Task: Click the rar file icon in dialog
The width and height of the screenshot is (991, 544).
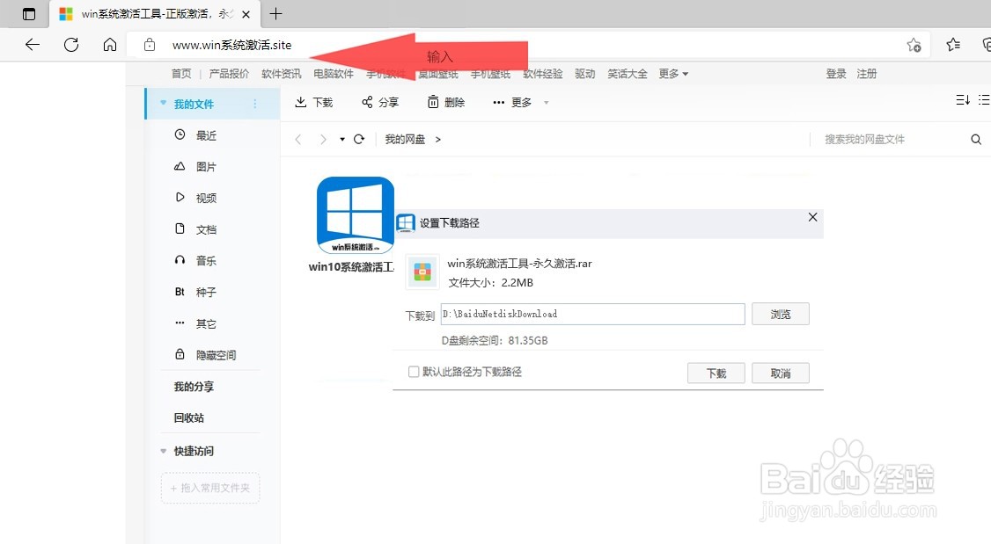Action: [x=422, y=272]
